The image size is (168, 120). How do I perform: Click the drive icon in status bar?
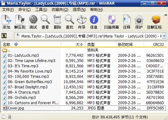(4, 117)
